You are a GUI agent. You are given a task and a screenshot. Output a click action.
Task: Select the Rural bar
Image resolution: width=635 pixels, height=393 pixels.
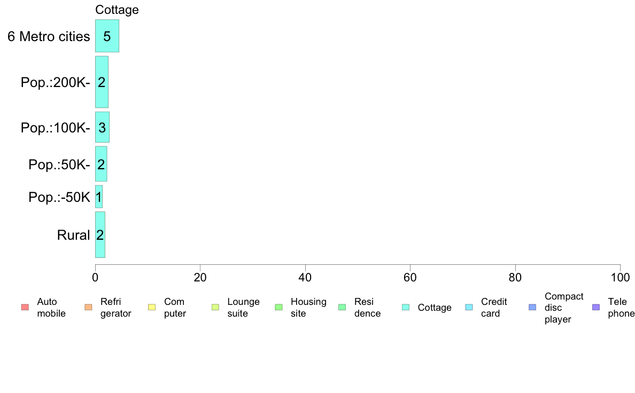click(100, 235)
